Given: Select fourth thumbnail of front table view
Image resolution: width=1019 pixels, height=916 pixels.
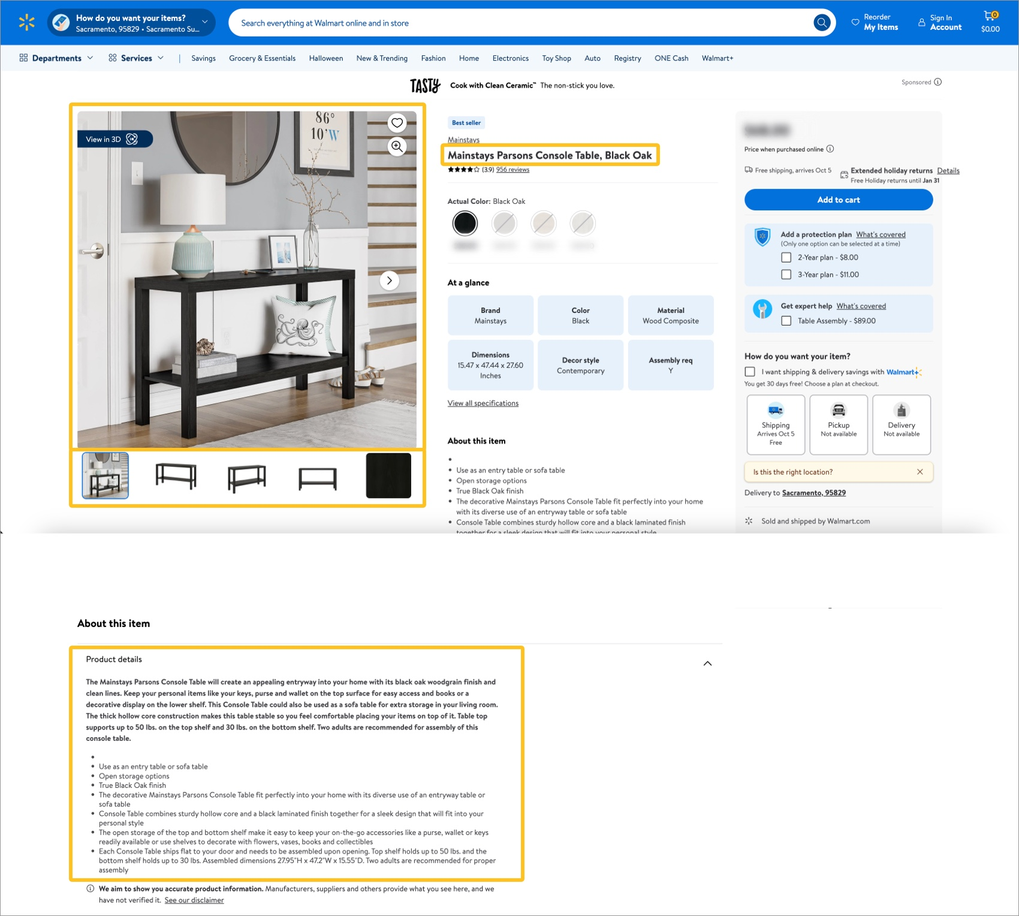Looking at the screenshot, I should coord(318,478).
